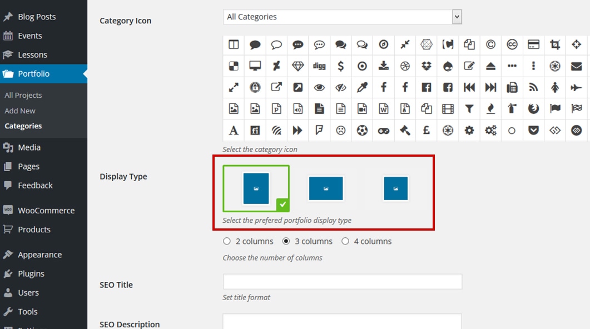Select the 3 columns radio option

[286, 241]
